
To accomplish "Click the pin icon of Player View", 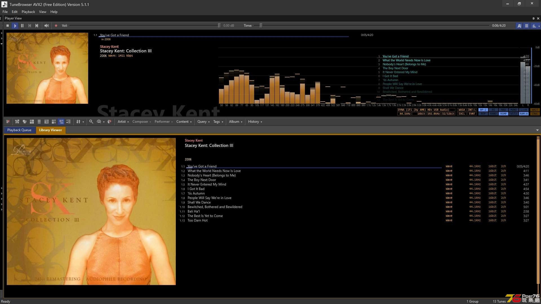I will pos(533,18).
